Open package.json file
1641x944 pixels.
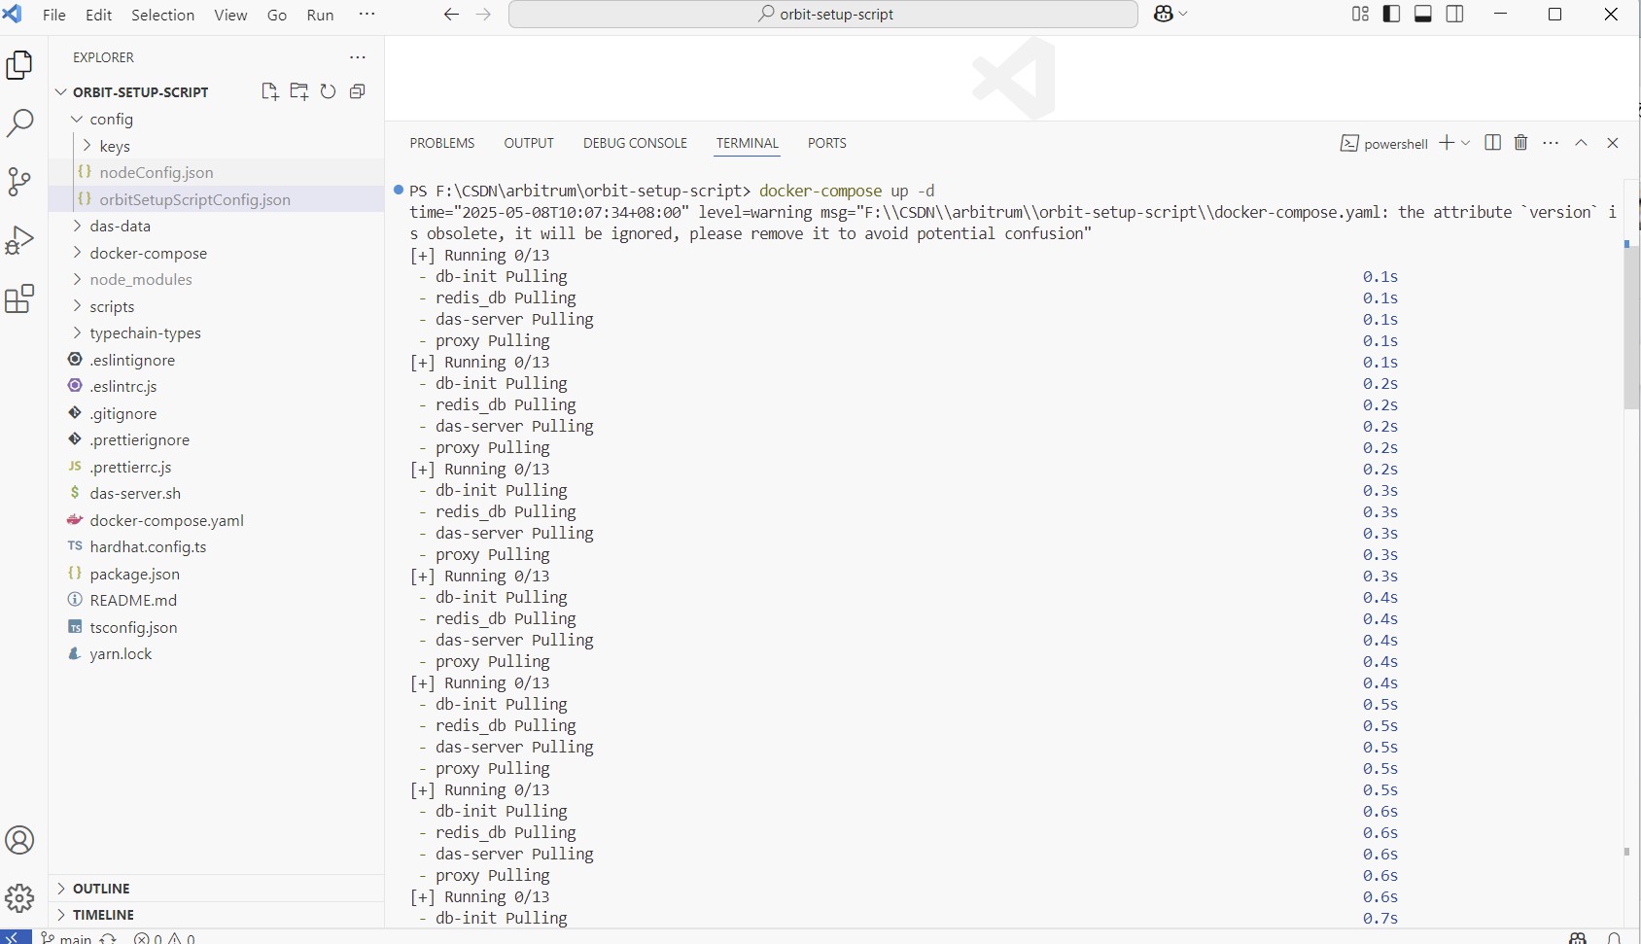pos(216,574)
